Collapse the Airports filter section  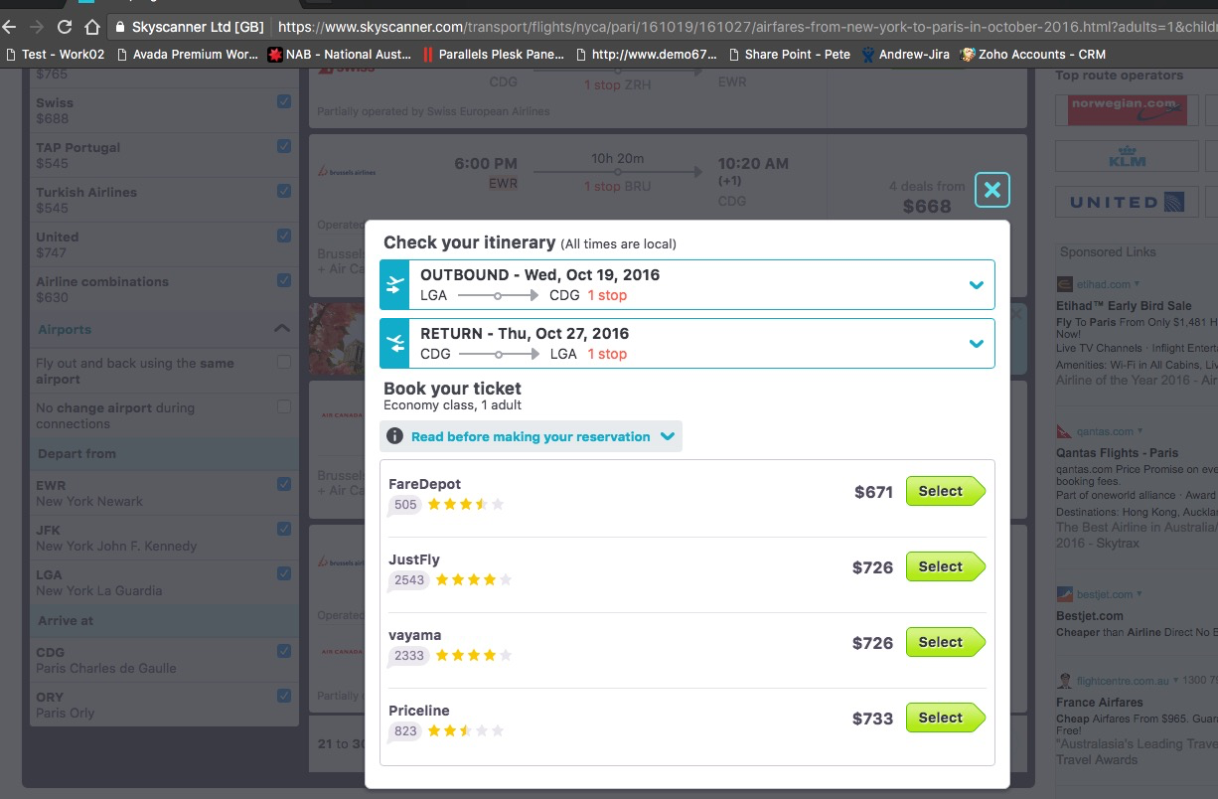pyautogui.click(x=281, y=329)
